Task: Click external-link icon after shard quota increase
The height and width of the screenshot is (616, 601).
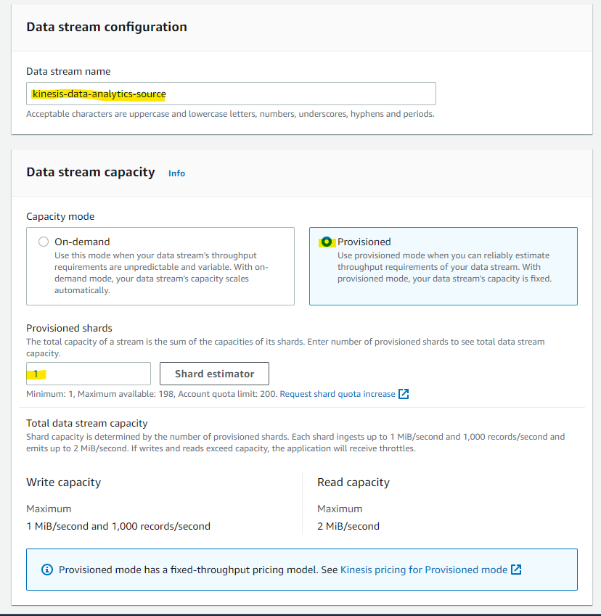Action: pyautogui.click(x=404, y=394)
